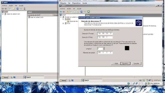Open VirtualBox Ver menu beside Máquina
The height and width of the screenshot is (93, 165).
click(x=69, y=3)
